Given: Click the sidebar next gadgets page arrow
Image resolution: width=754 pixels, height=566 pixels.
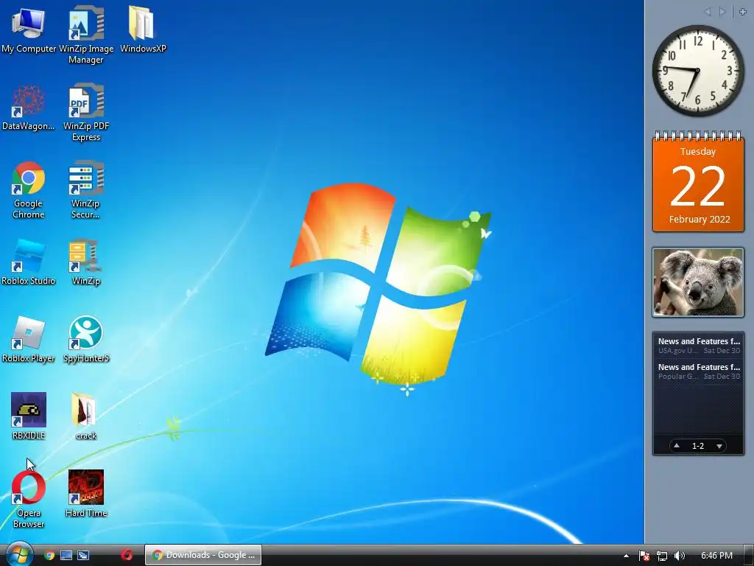Looking at the screenshot, I should [x=722, y=12].
